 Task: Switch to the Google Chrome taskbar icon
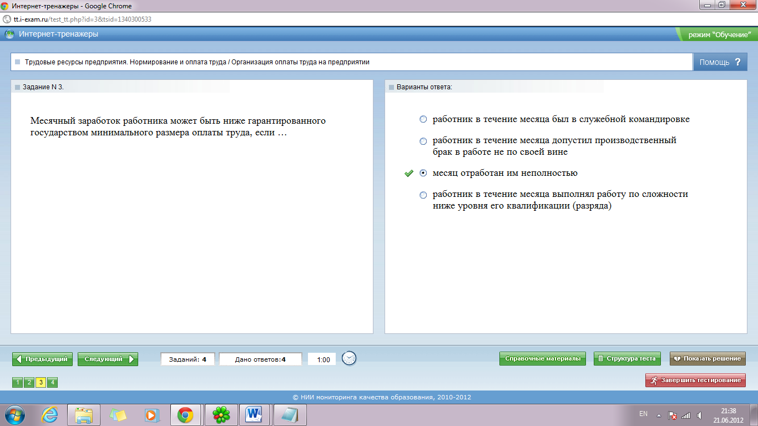click(x=185, y=414)
